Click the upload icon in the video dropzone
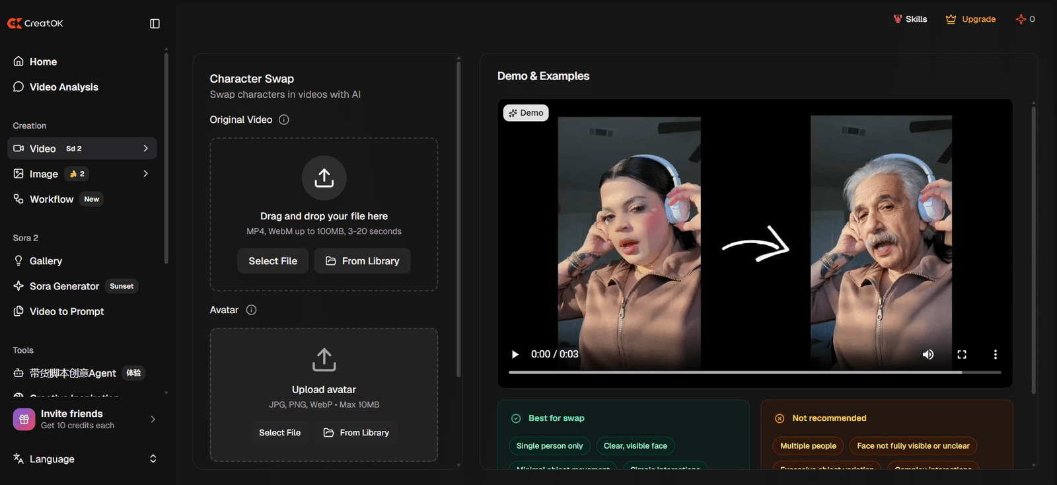The height and width of the screenshot is (485, 1057). pos(324,178)
